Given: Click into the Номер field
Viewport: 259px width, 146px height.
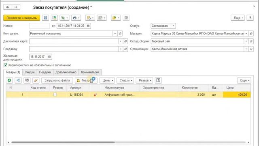Looking at the screenshot, I should point(39,26).
